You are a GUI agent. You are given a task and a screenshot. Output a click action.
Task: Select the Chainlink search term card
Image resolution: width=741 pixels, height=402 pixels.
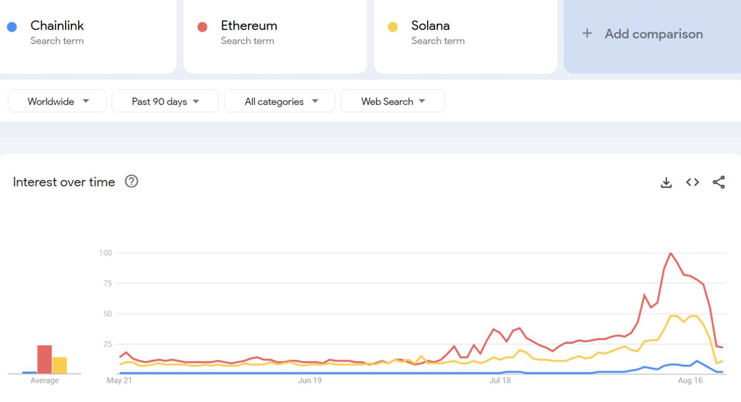pyautogui.click(x=88, y=36)
